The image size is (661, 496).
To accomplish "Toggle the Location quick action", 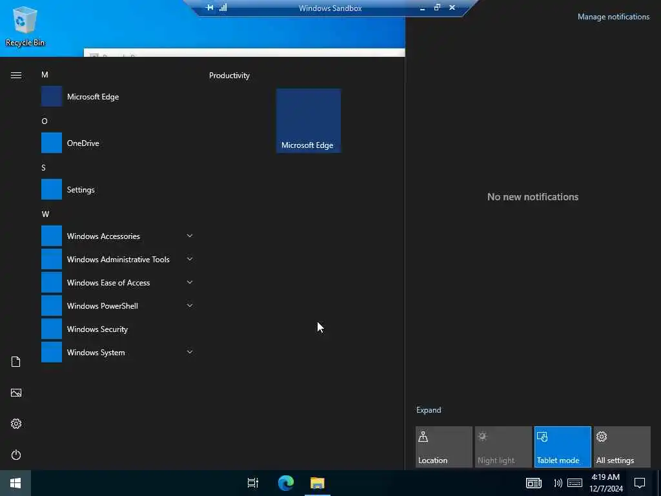I will [444, 447].
